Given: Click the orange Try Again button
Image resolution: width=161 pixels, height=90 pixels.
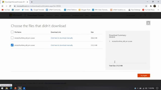Looking at the screenshot, I should tap(144, 75).
